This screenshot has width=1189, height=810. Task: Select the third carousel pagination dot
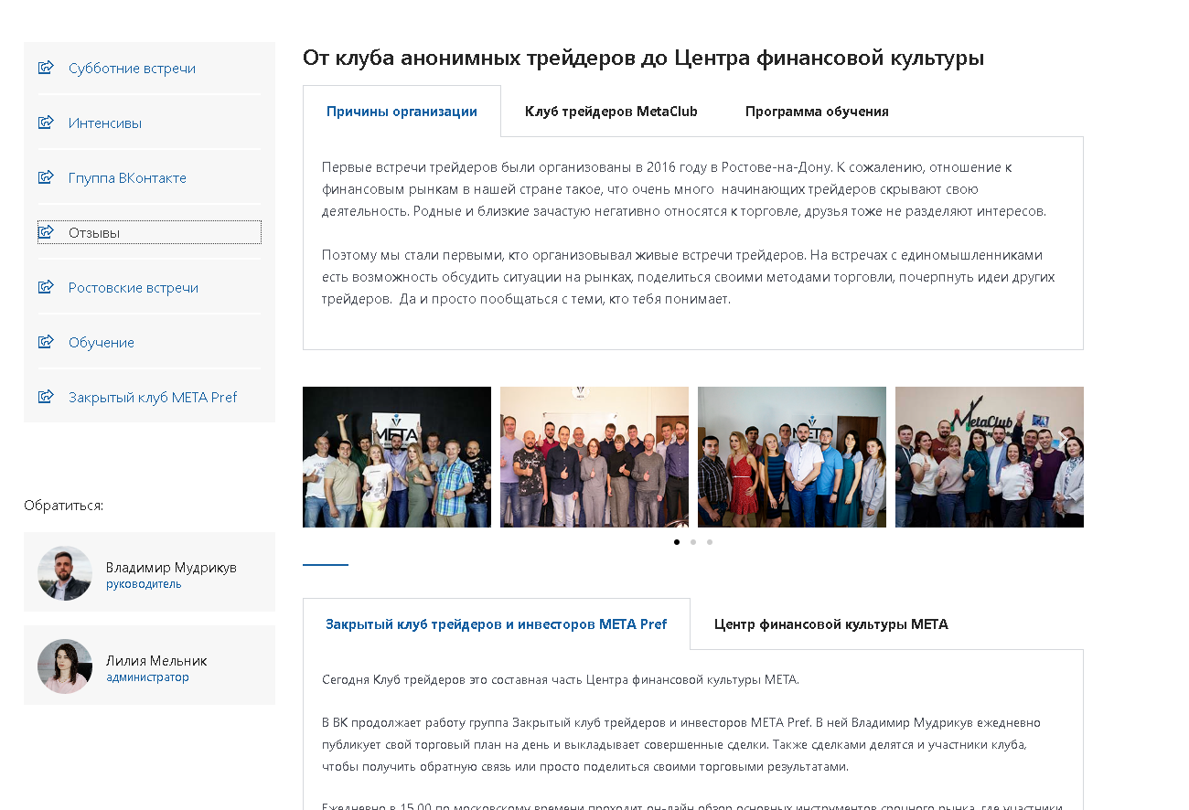coord(710,542)
